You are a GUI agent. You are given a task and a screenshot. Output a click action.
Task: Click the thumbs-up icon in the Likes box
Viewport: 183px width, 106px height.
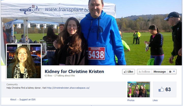[x=161, y=90]
